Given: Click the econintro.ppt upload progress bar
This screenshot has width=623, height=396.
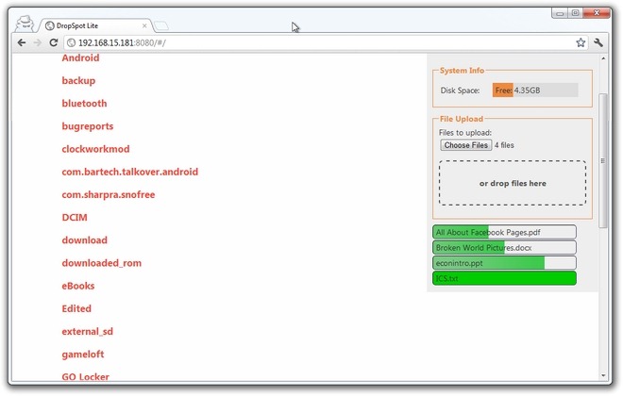Looking at the screenshot, I should [504, 263].
